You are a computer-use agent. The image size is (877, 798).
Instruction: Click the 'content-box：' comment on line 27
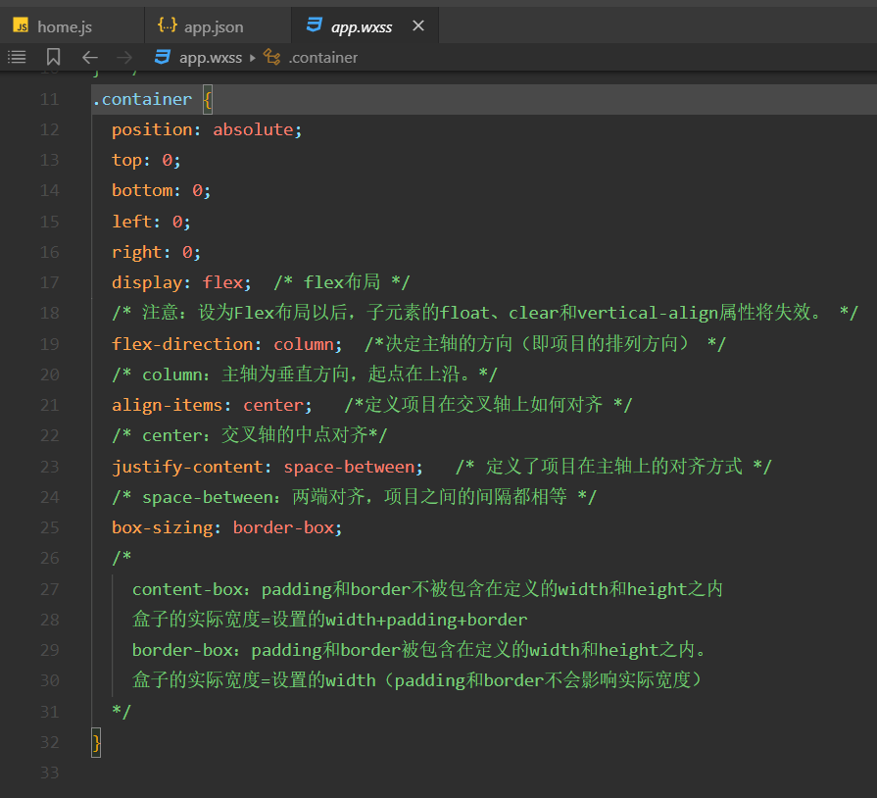coord(427,589)
